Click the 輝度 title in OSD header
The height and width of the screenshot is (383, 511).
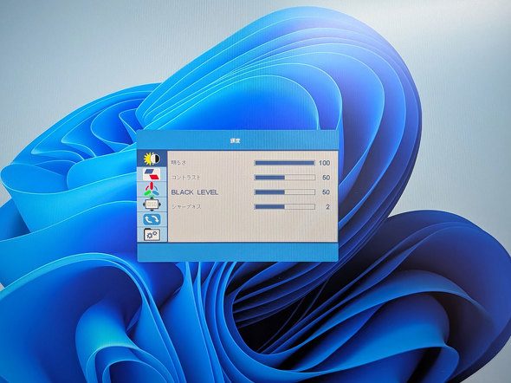[235, 141]
